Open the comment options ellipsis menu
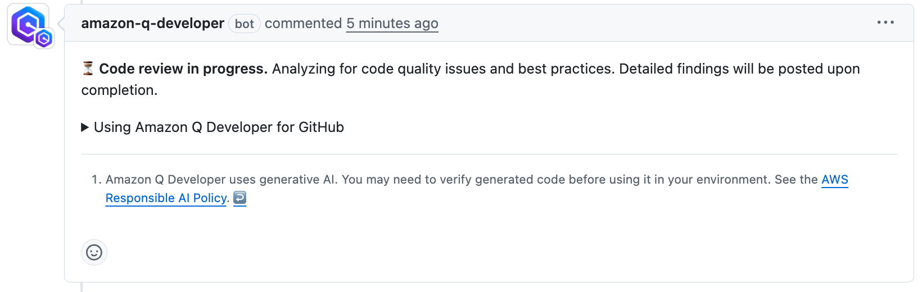 885,22
